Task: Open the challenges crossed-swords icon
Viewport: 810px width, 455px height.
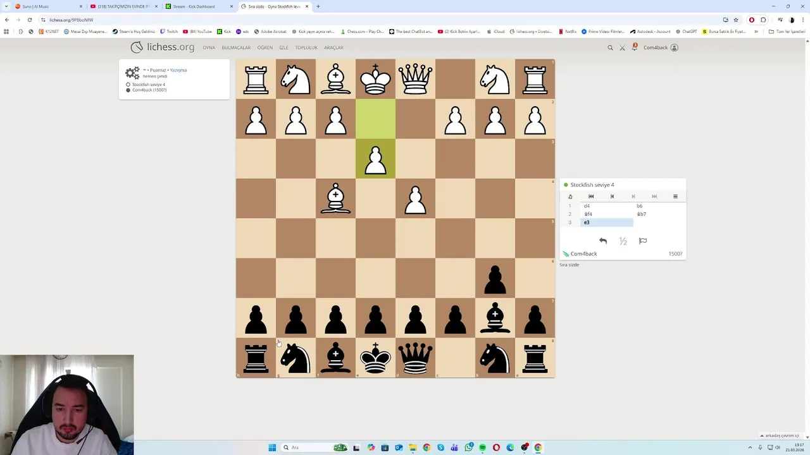Action: (x=622, y=47)
